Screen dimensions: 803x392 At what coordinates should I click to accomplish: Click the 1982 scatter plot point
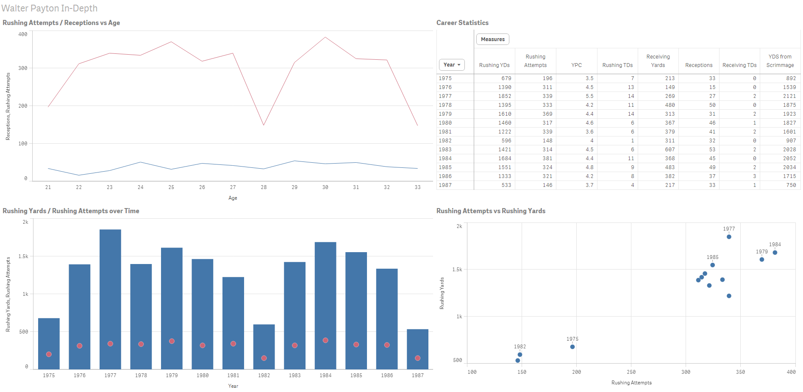520,355
